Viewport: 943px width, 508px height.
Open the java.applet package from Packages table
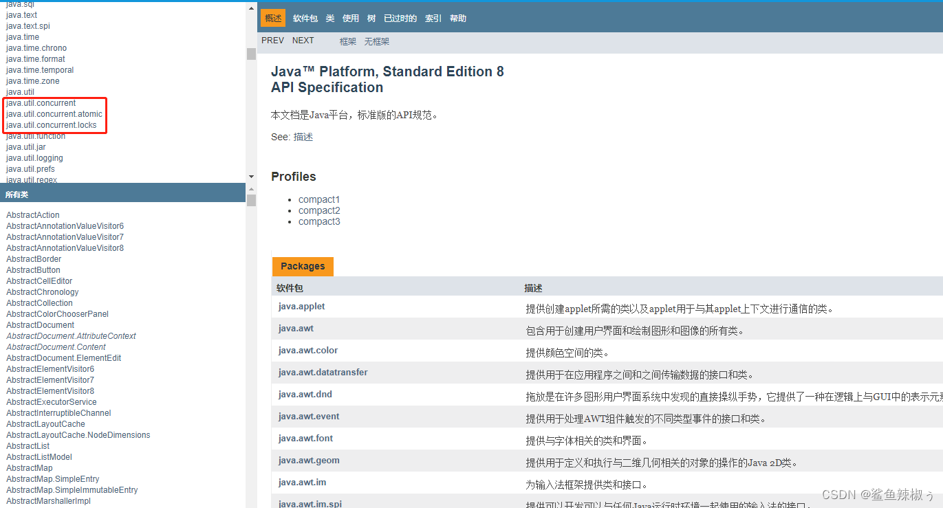click(301, 306)
